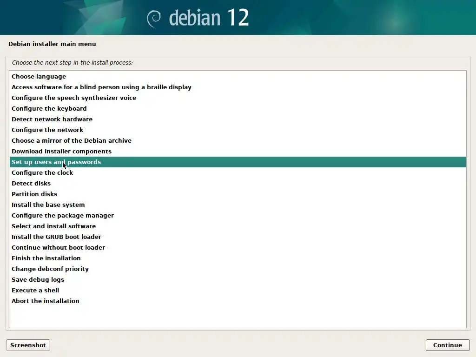Select Set up users and passwords
Image resolution: width=476 pixels, height=357 pixels.
pos(238,162)
